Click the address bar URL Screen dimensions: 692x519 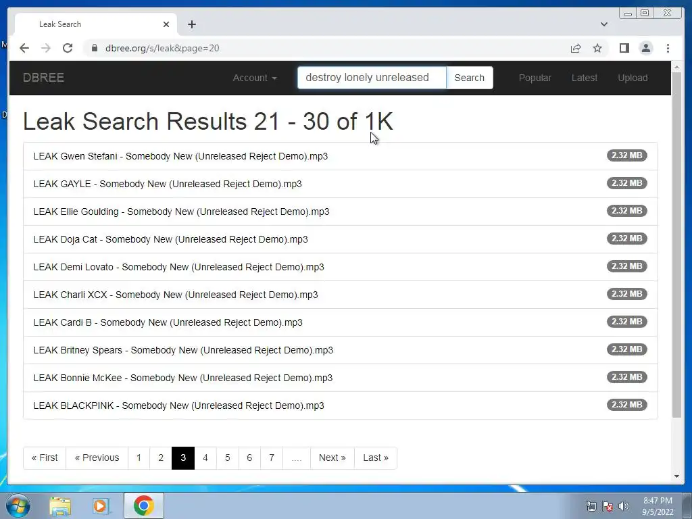[x=162, y=48]
